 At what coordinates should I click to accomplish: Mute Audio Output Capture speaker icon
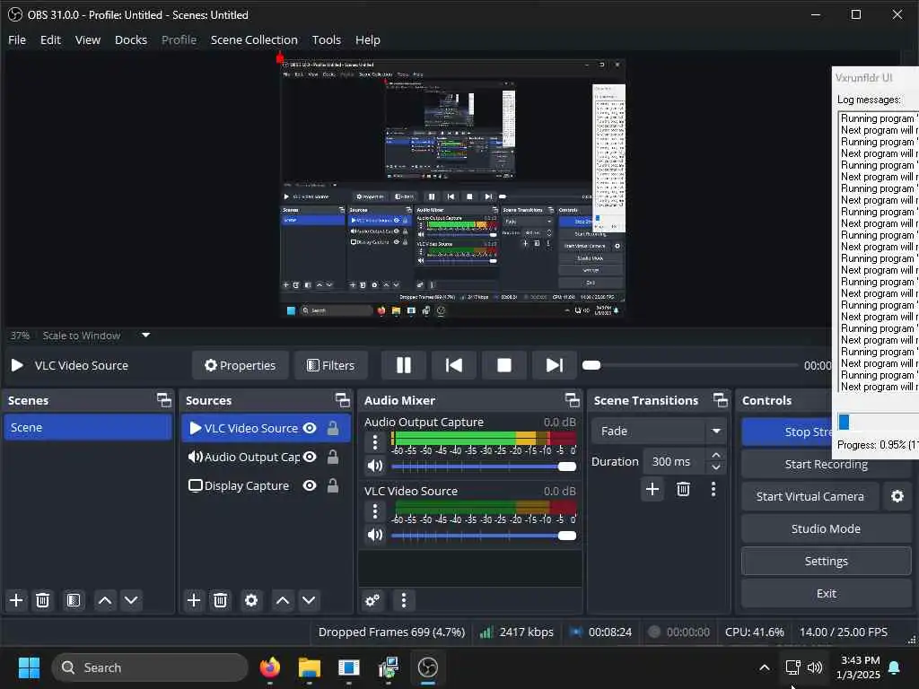pos(375,467)
